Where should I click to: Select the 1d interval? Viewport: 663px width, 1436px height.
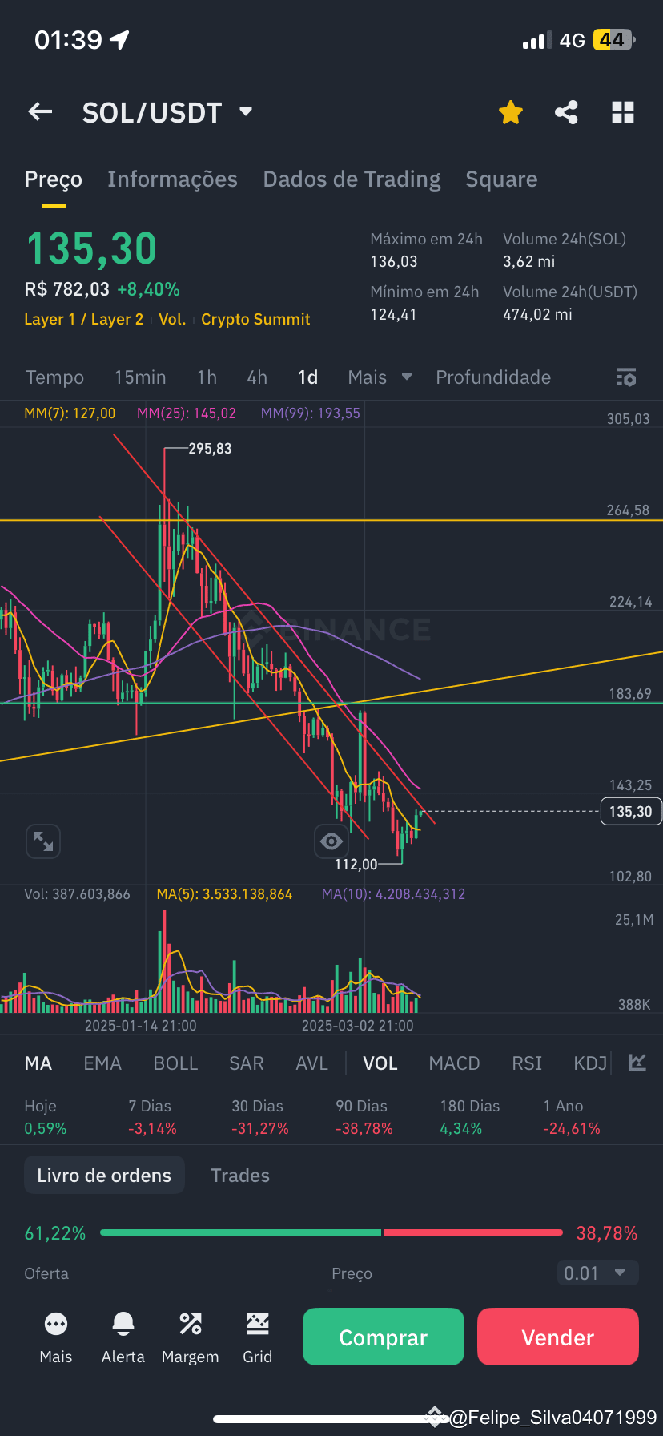click(x=307, y=377)
